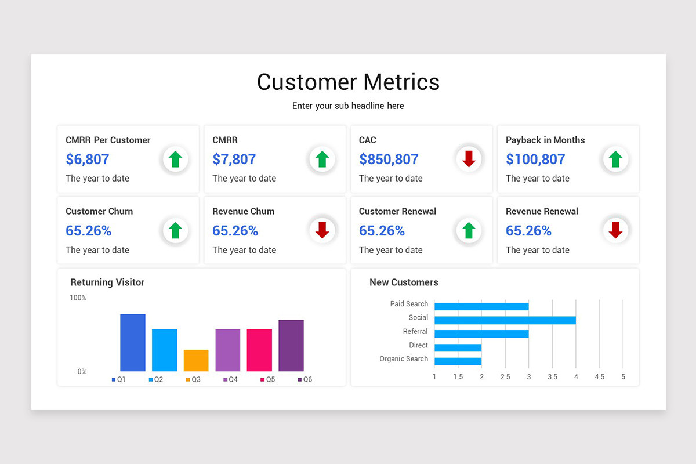Image resolution: width=696 pixels, height=464 pixels.
Task: Click 'The year to date' in CAC card
Action: click(x=391, y=179)
